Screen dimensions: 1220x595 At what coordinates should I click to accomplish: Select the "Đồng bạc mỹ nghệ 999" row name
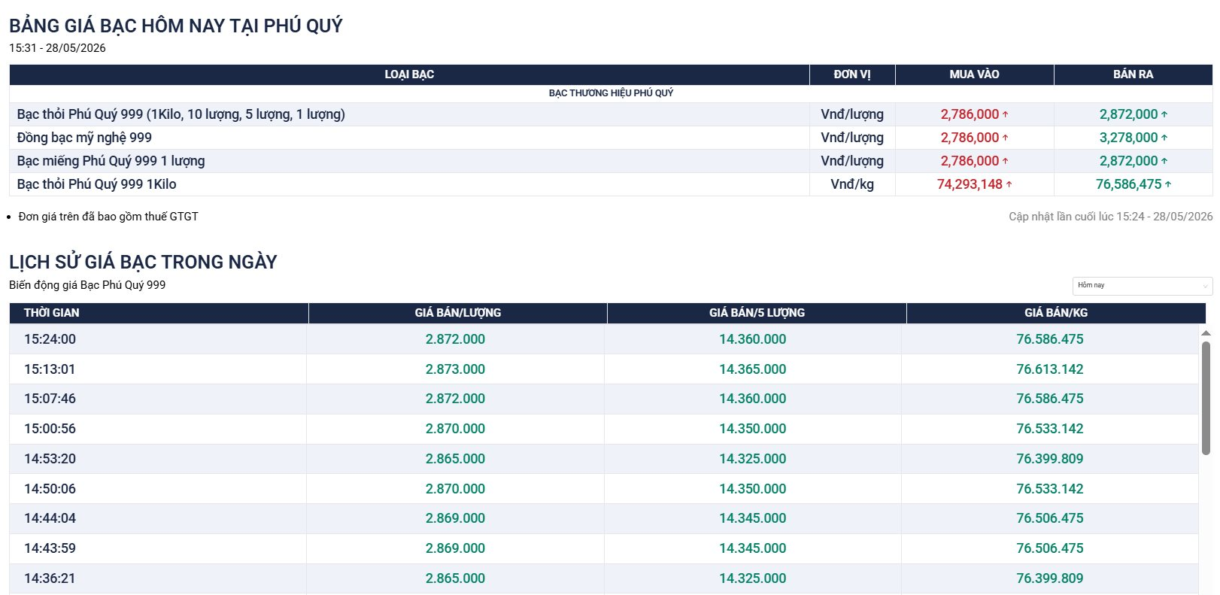pos(84,138)
